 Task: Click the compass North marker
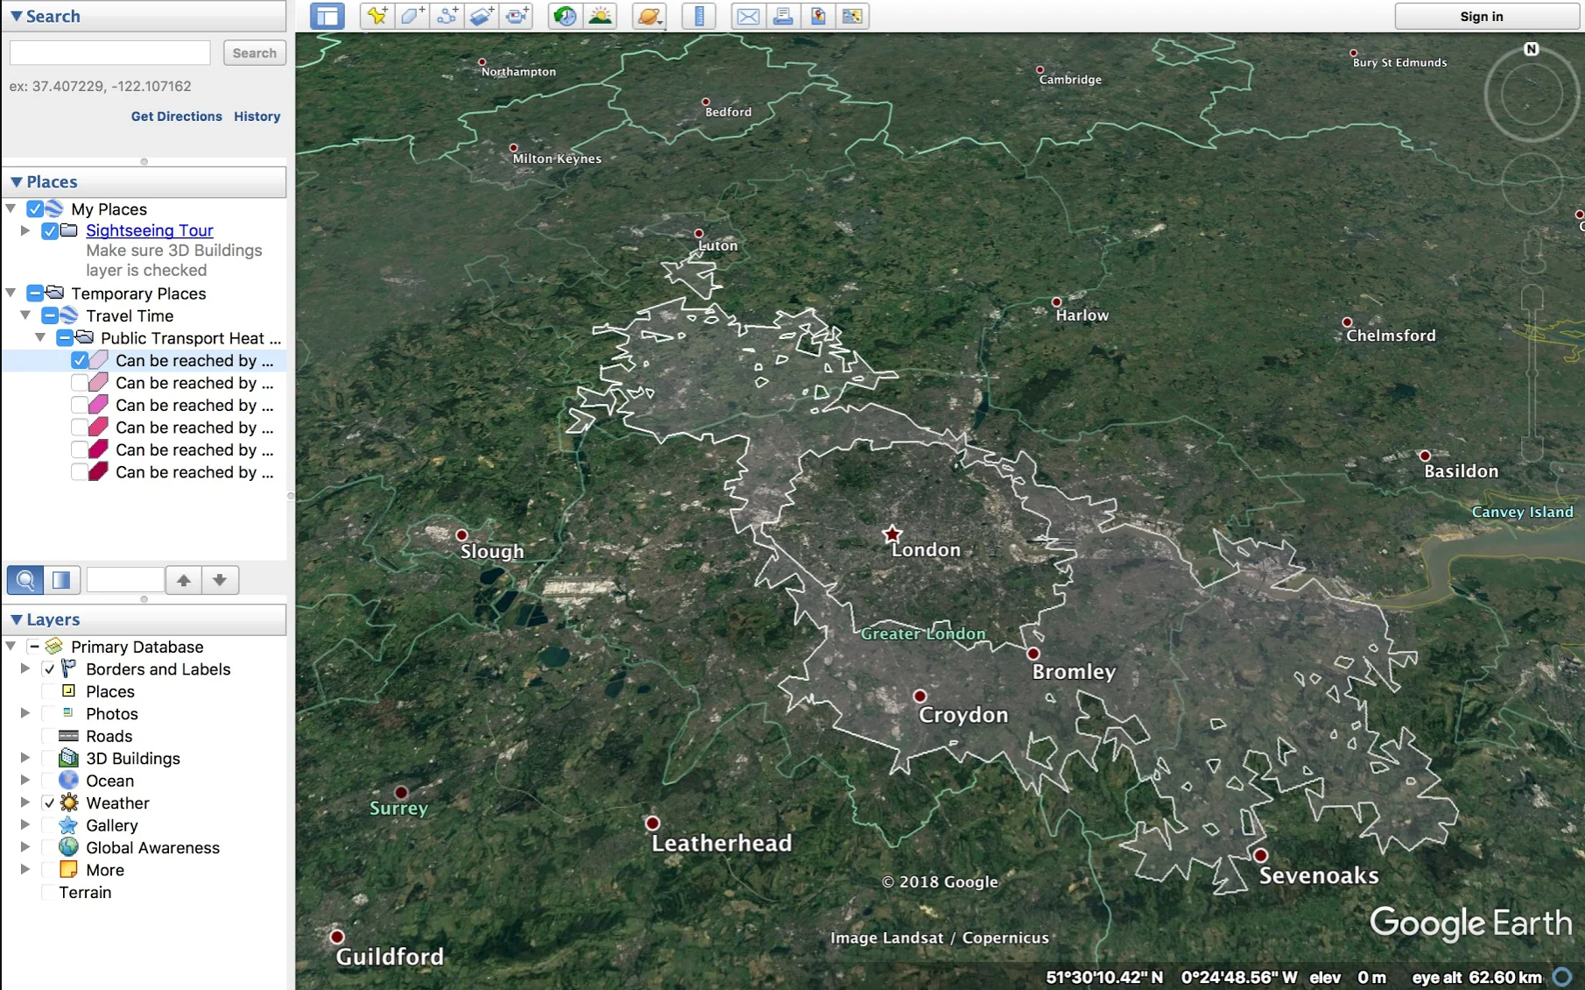click(1531, 49)
